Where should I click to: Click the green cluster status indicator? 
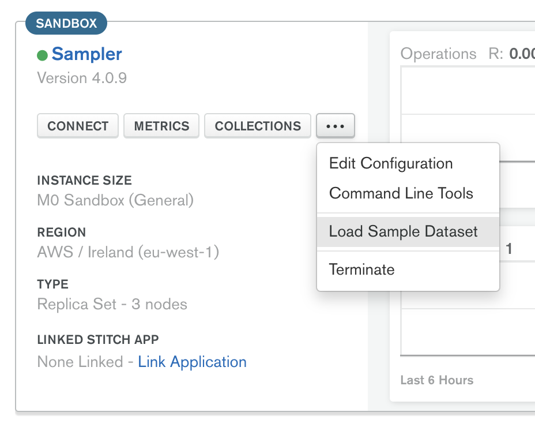click(43, 55)
